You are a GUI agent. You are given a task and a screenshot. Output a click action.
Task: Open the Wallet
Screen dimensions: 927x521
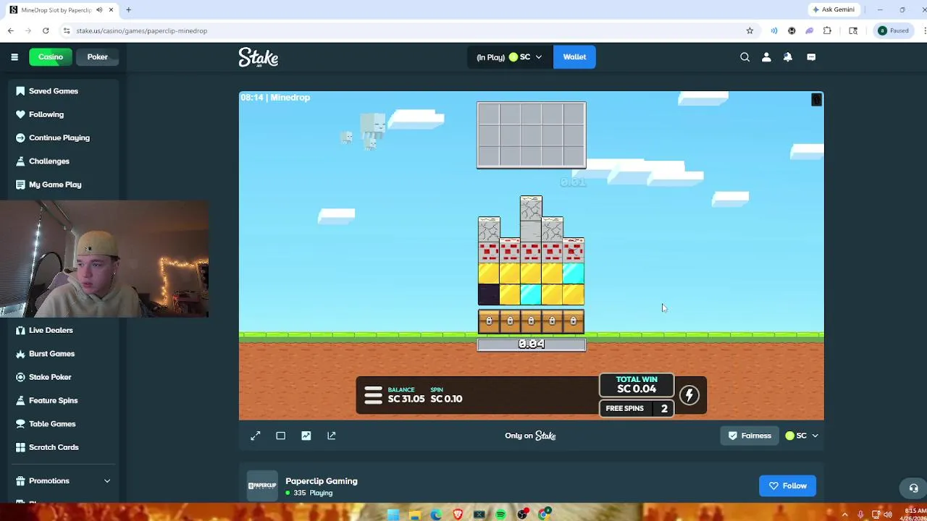tap(574, 57)
